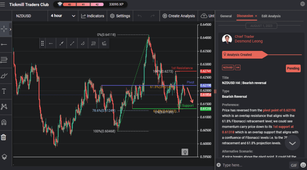Select the pattern nodes drawing tool
The width and height of the screenshot is (307, 170).
click(4, 106)
